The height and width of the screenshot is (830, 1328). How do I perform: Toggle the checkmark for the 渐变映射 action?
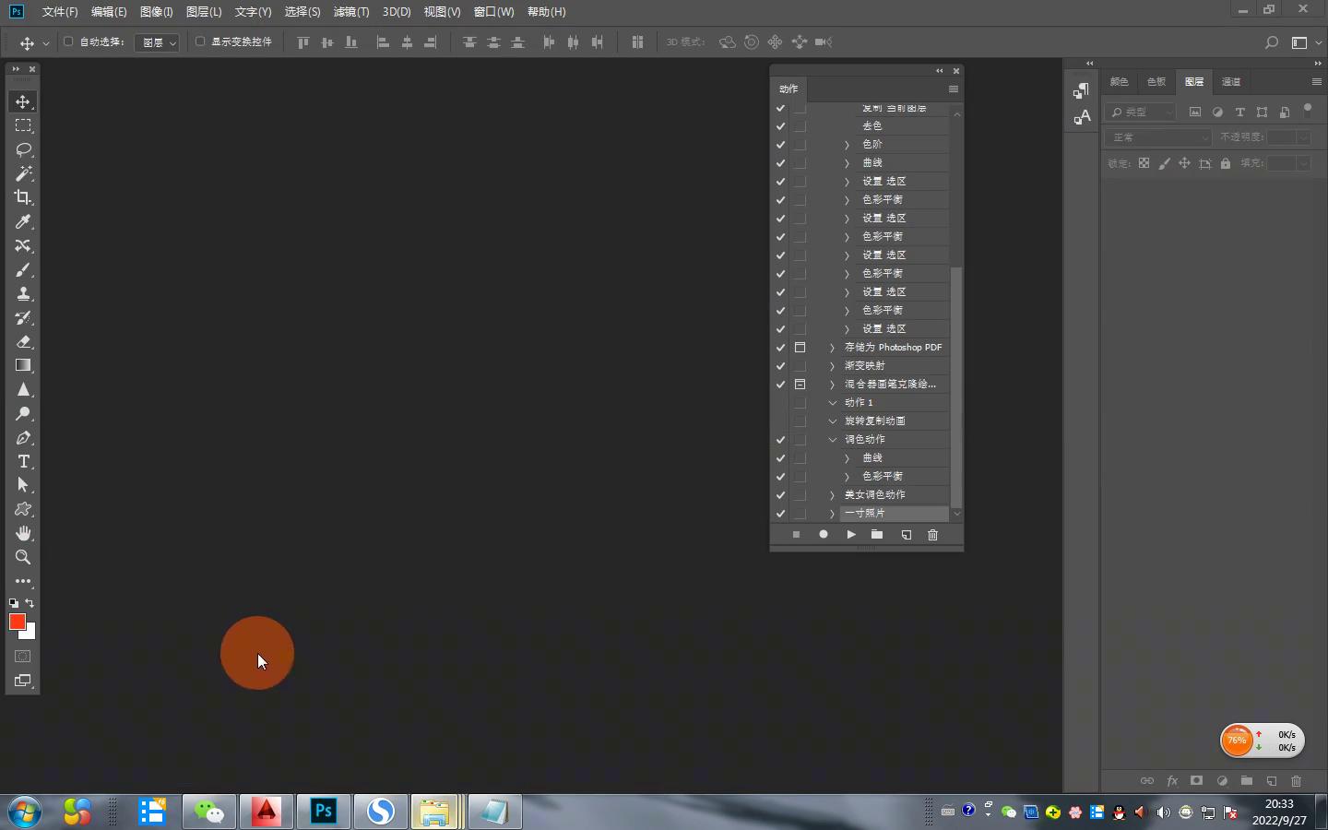pyautogui.click(x=780, y=366)
